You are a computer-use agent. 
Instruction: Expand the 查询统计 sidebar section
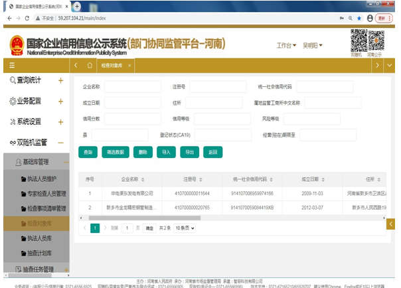60,81
